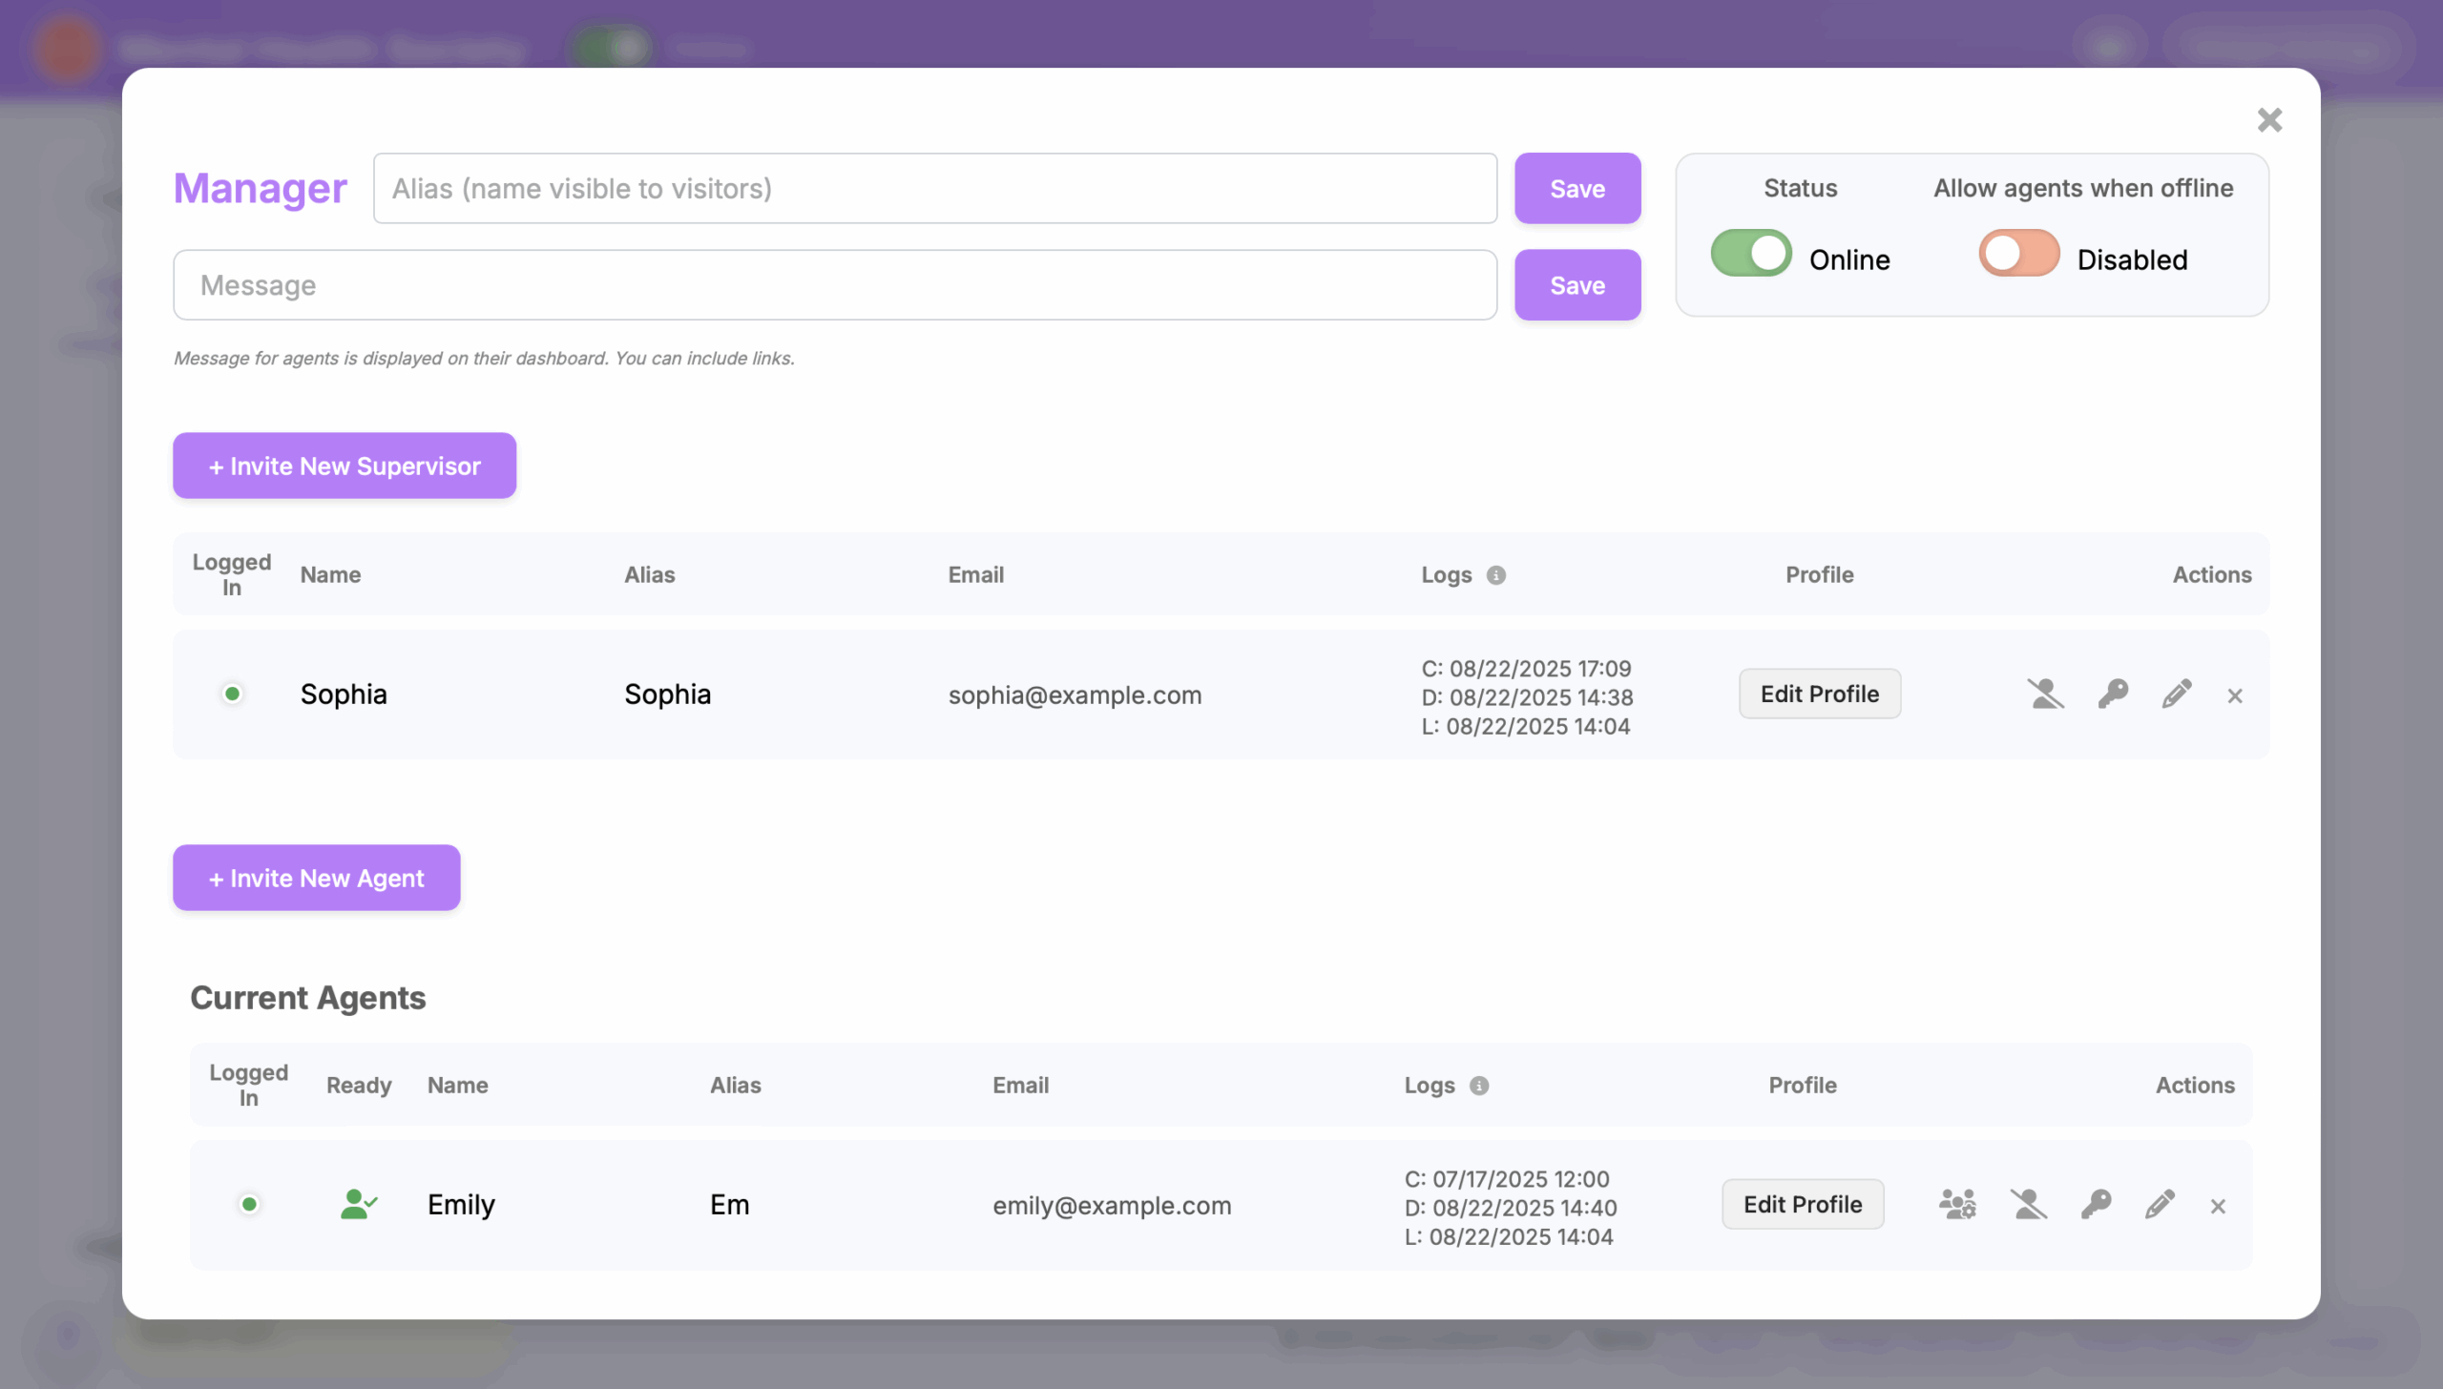Close the Manager dialog
This screenshot has width=2443, height=1389.
(2269, 120)
